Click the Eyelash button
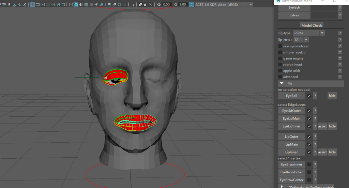Viewport: 349px width, 188px height. click(x=294, y=8)
